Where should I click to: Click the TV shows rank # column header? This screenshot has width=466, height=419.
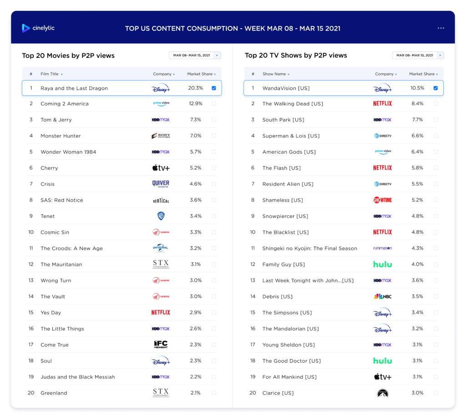[253, 74]
